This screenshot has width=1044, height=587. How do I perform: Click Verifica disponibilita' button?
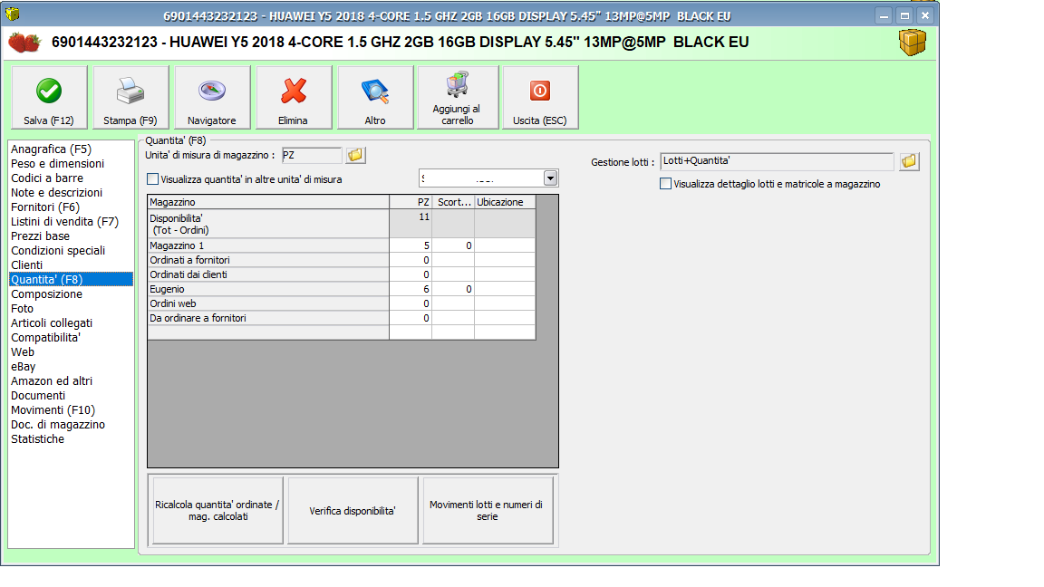point(353,511)
